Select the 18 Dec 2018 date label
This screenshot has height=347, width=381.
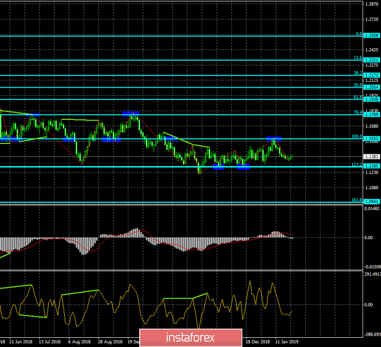(258, 341)
